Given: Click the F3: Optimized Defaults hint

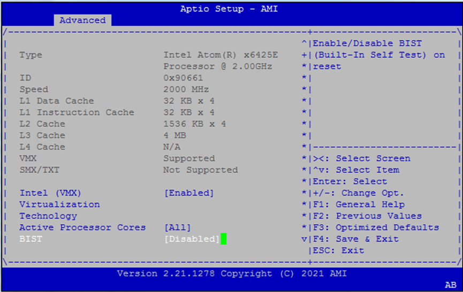Looking at the screenshot, I should (376, 227).
